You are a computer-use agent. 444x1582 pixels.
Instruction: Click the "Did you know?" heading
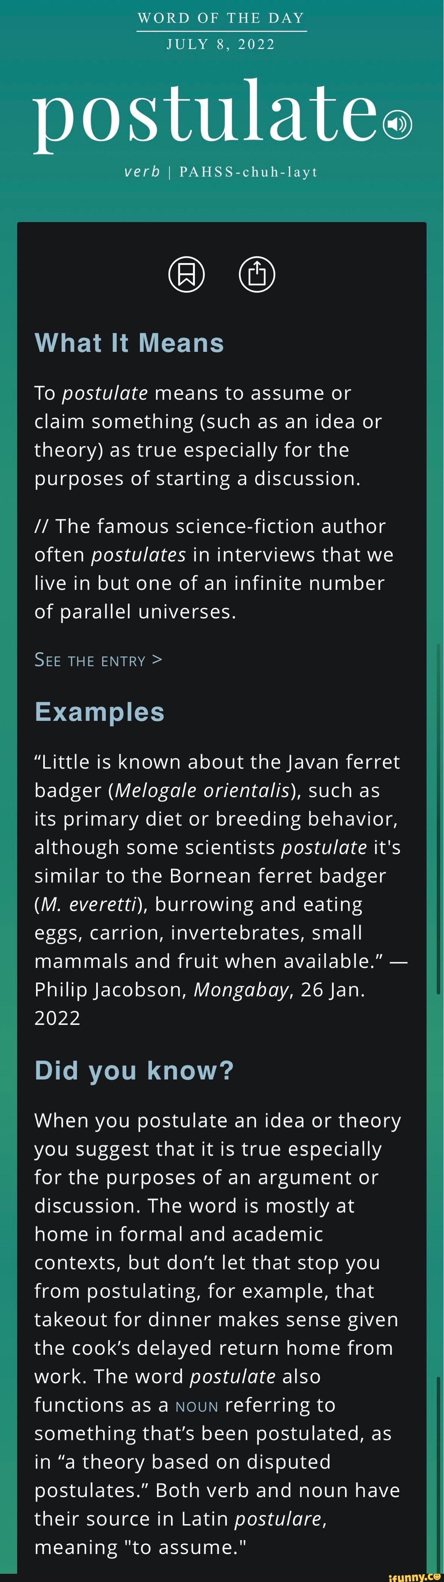(134, 1070)
